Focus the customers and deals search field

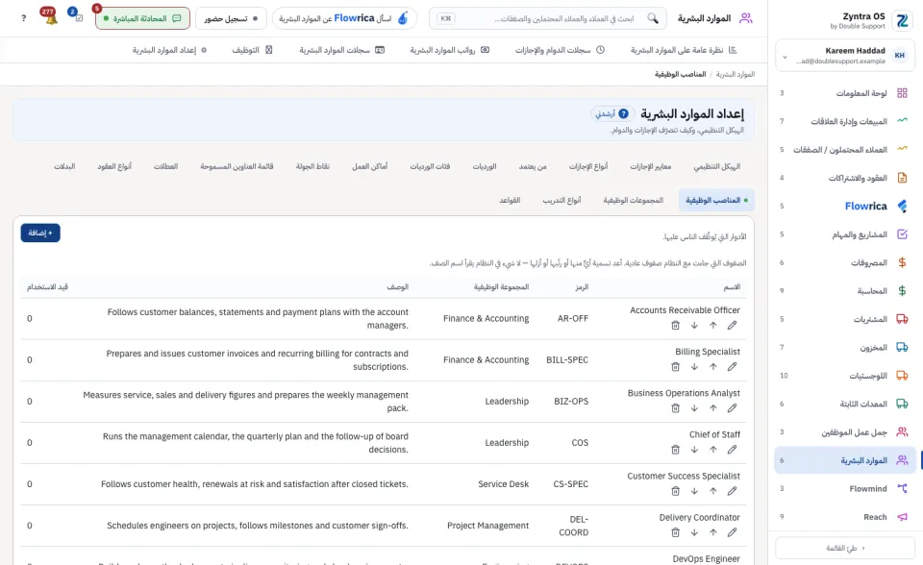pyautogui.click(x=547, y=18)
